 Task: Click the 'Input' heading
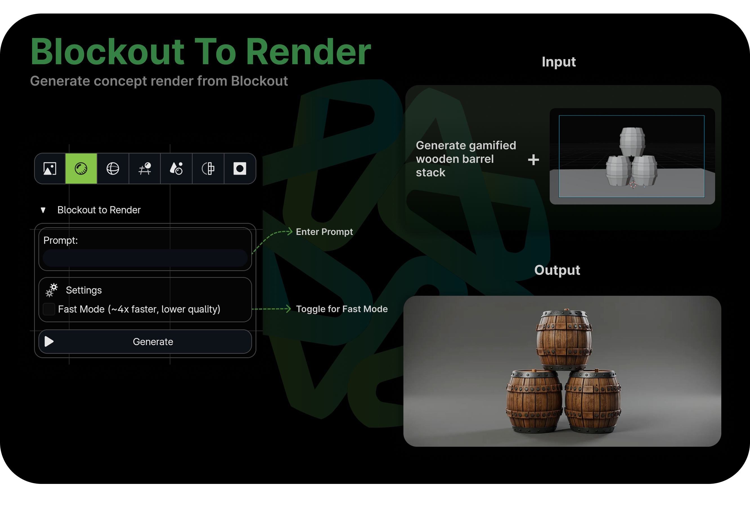[x=559, y=62]
